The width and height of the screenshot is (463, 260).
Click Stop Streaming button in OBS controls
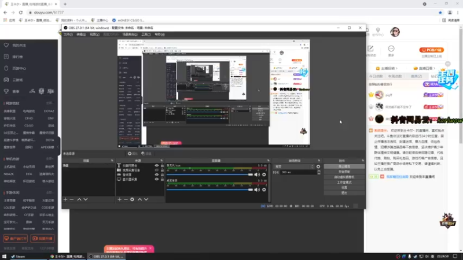coord(344,166)
